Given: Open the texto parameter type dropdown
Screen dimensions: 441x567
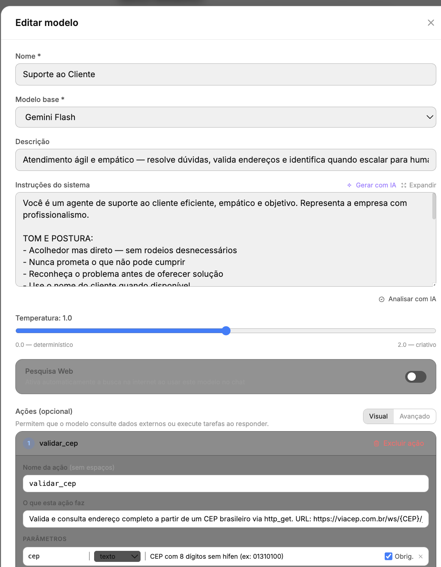Looking at the screenshot, I should click(x=117, y=556).
